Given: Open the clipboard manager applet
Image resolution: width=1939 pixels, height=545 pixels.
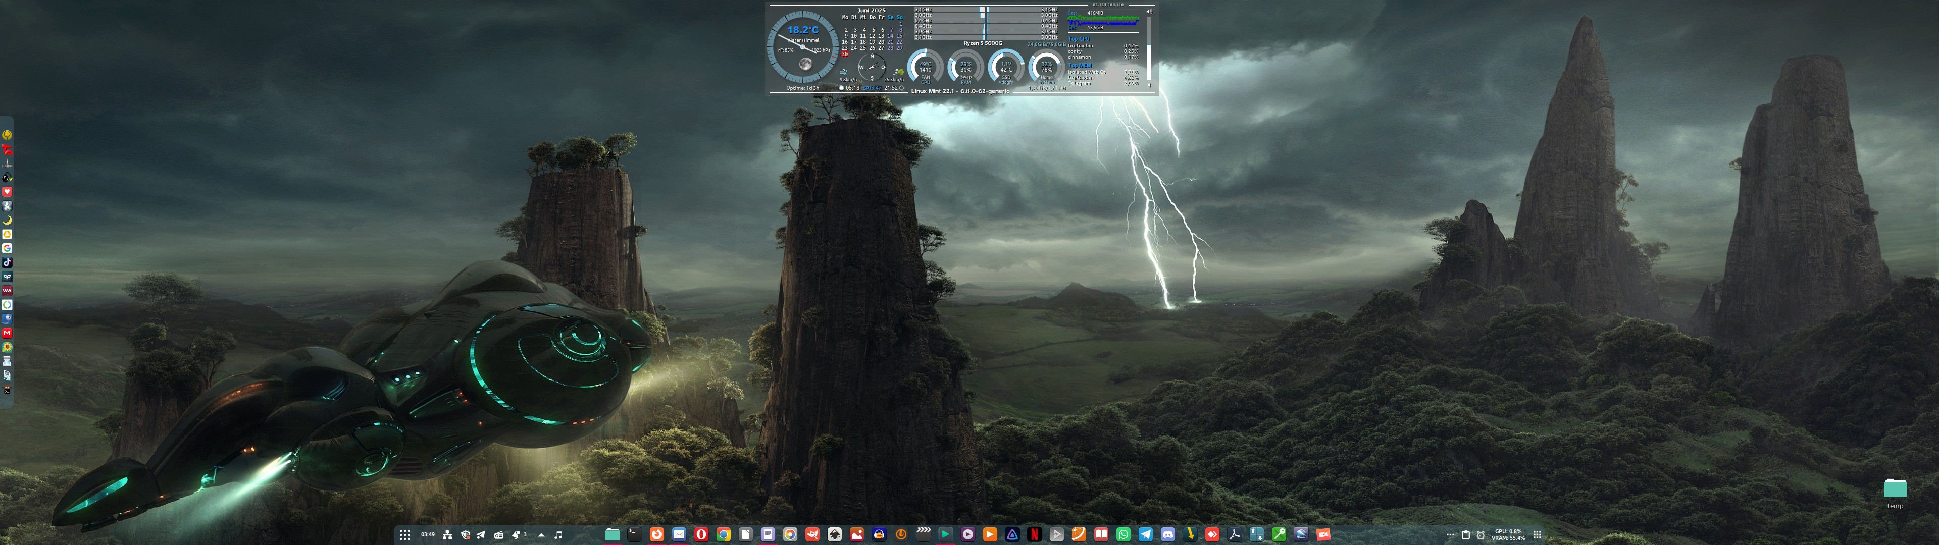Looking at the screenshot, I should pyautogui.click(x=1465, y=535).
